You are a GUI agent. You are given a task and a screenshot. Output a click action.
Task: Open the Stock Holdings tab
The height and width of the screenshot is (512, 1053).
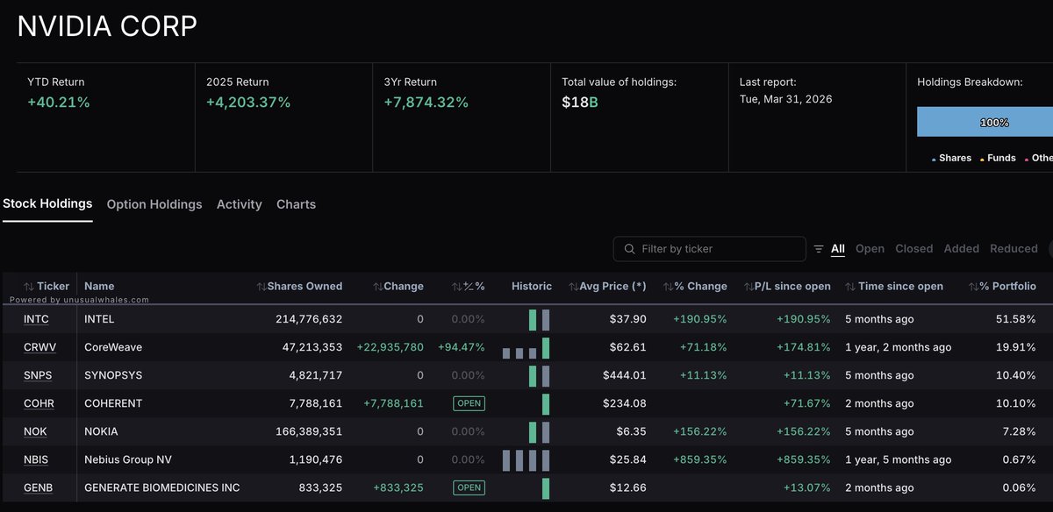pos(47,203)
